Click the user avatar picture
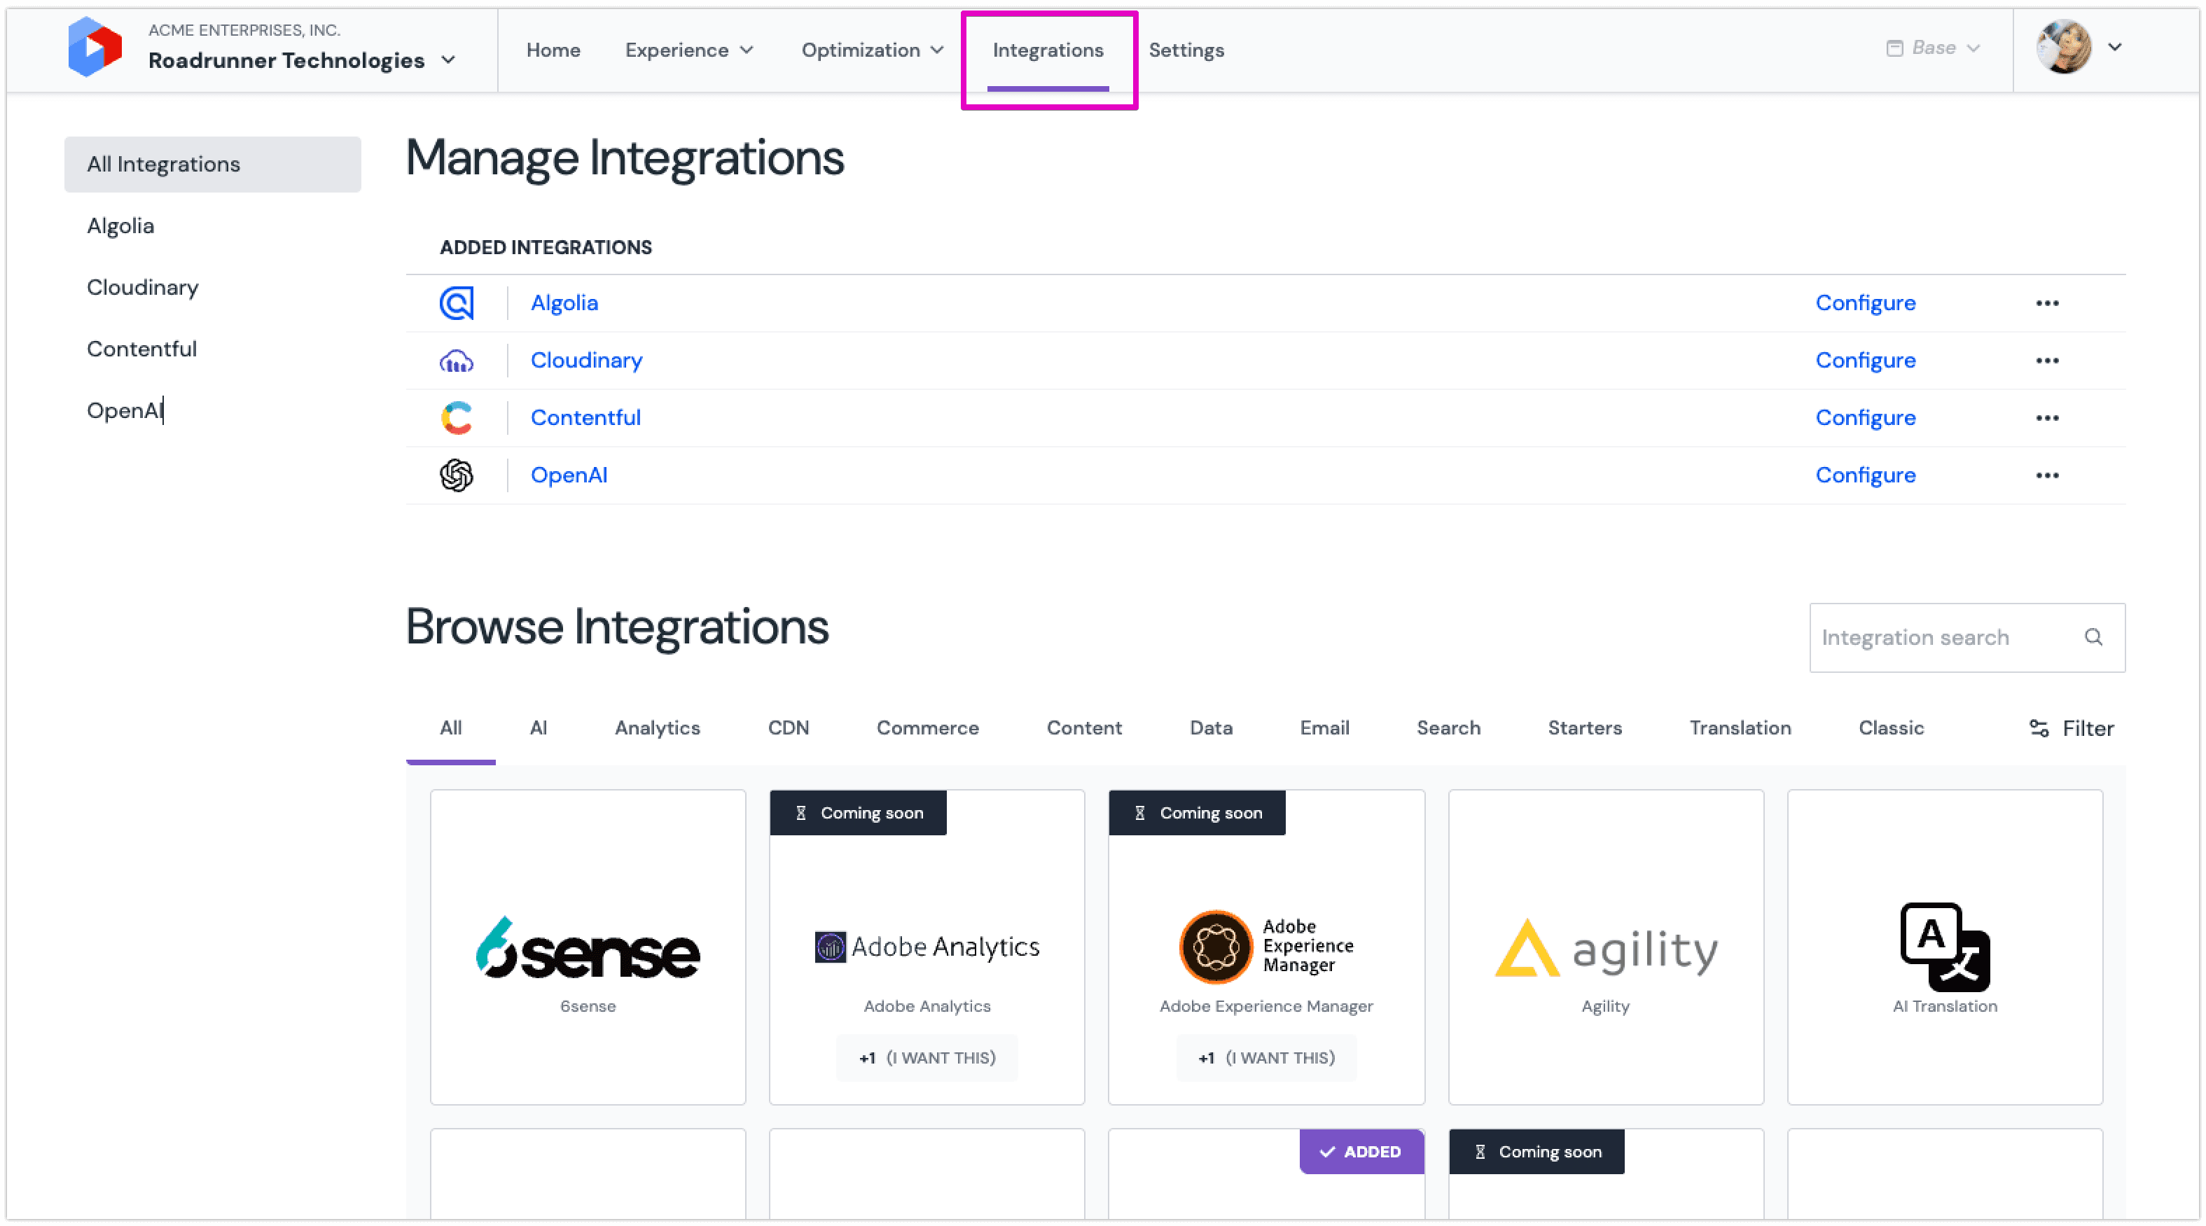The width and height of the screenshot is (2206, 1226). point(2064,47)
